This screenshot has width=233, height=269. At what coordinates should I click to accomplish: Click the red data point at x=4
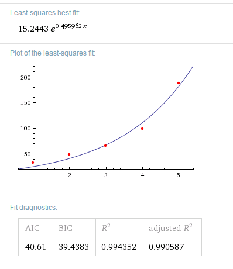142,129
